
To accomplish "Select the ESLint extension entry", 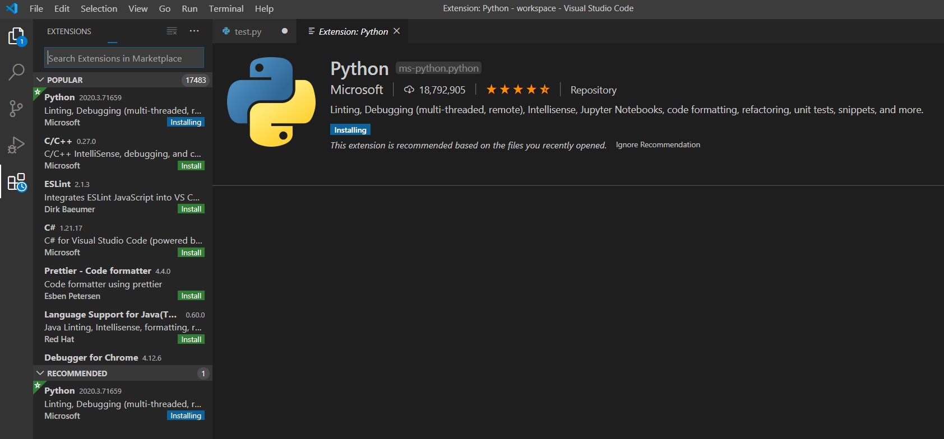I will tap(123, 196).
